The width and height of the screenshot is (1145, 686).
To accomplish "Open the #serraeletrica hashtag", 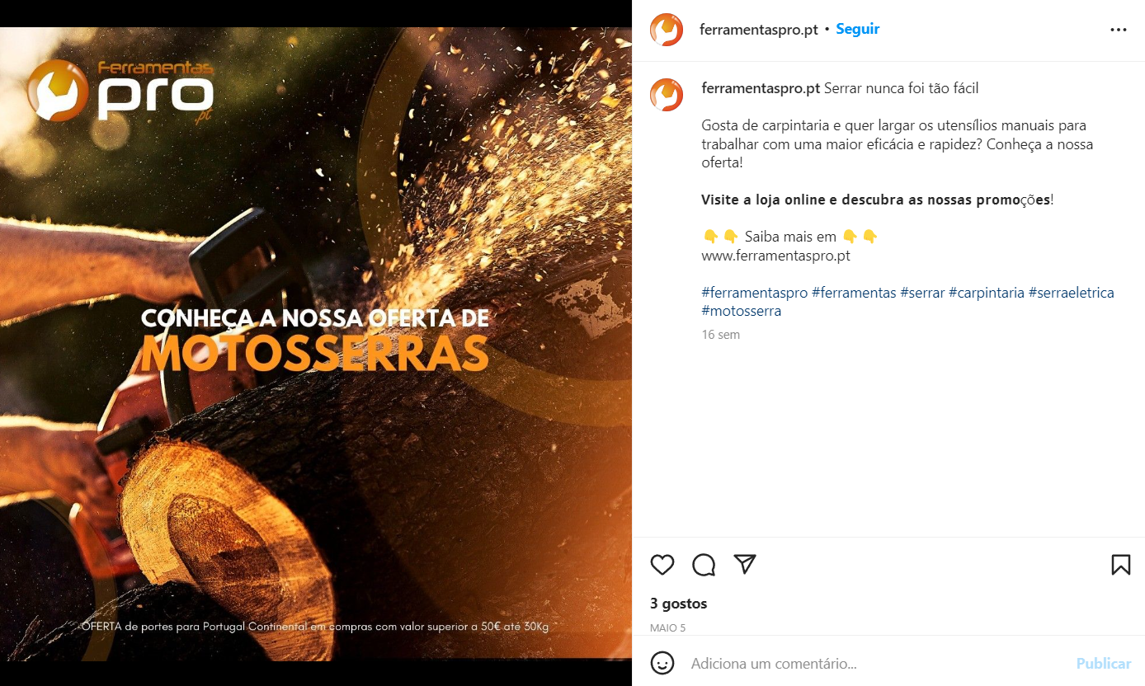I will 1072,293.
